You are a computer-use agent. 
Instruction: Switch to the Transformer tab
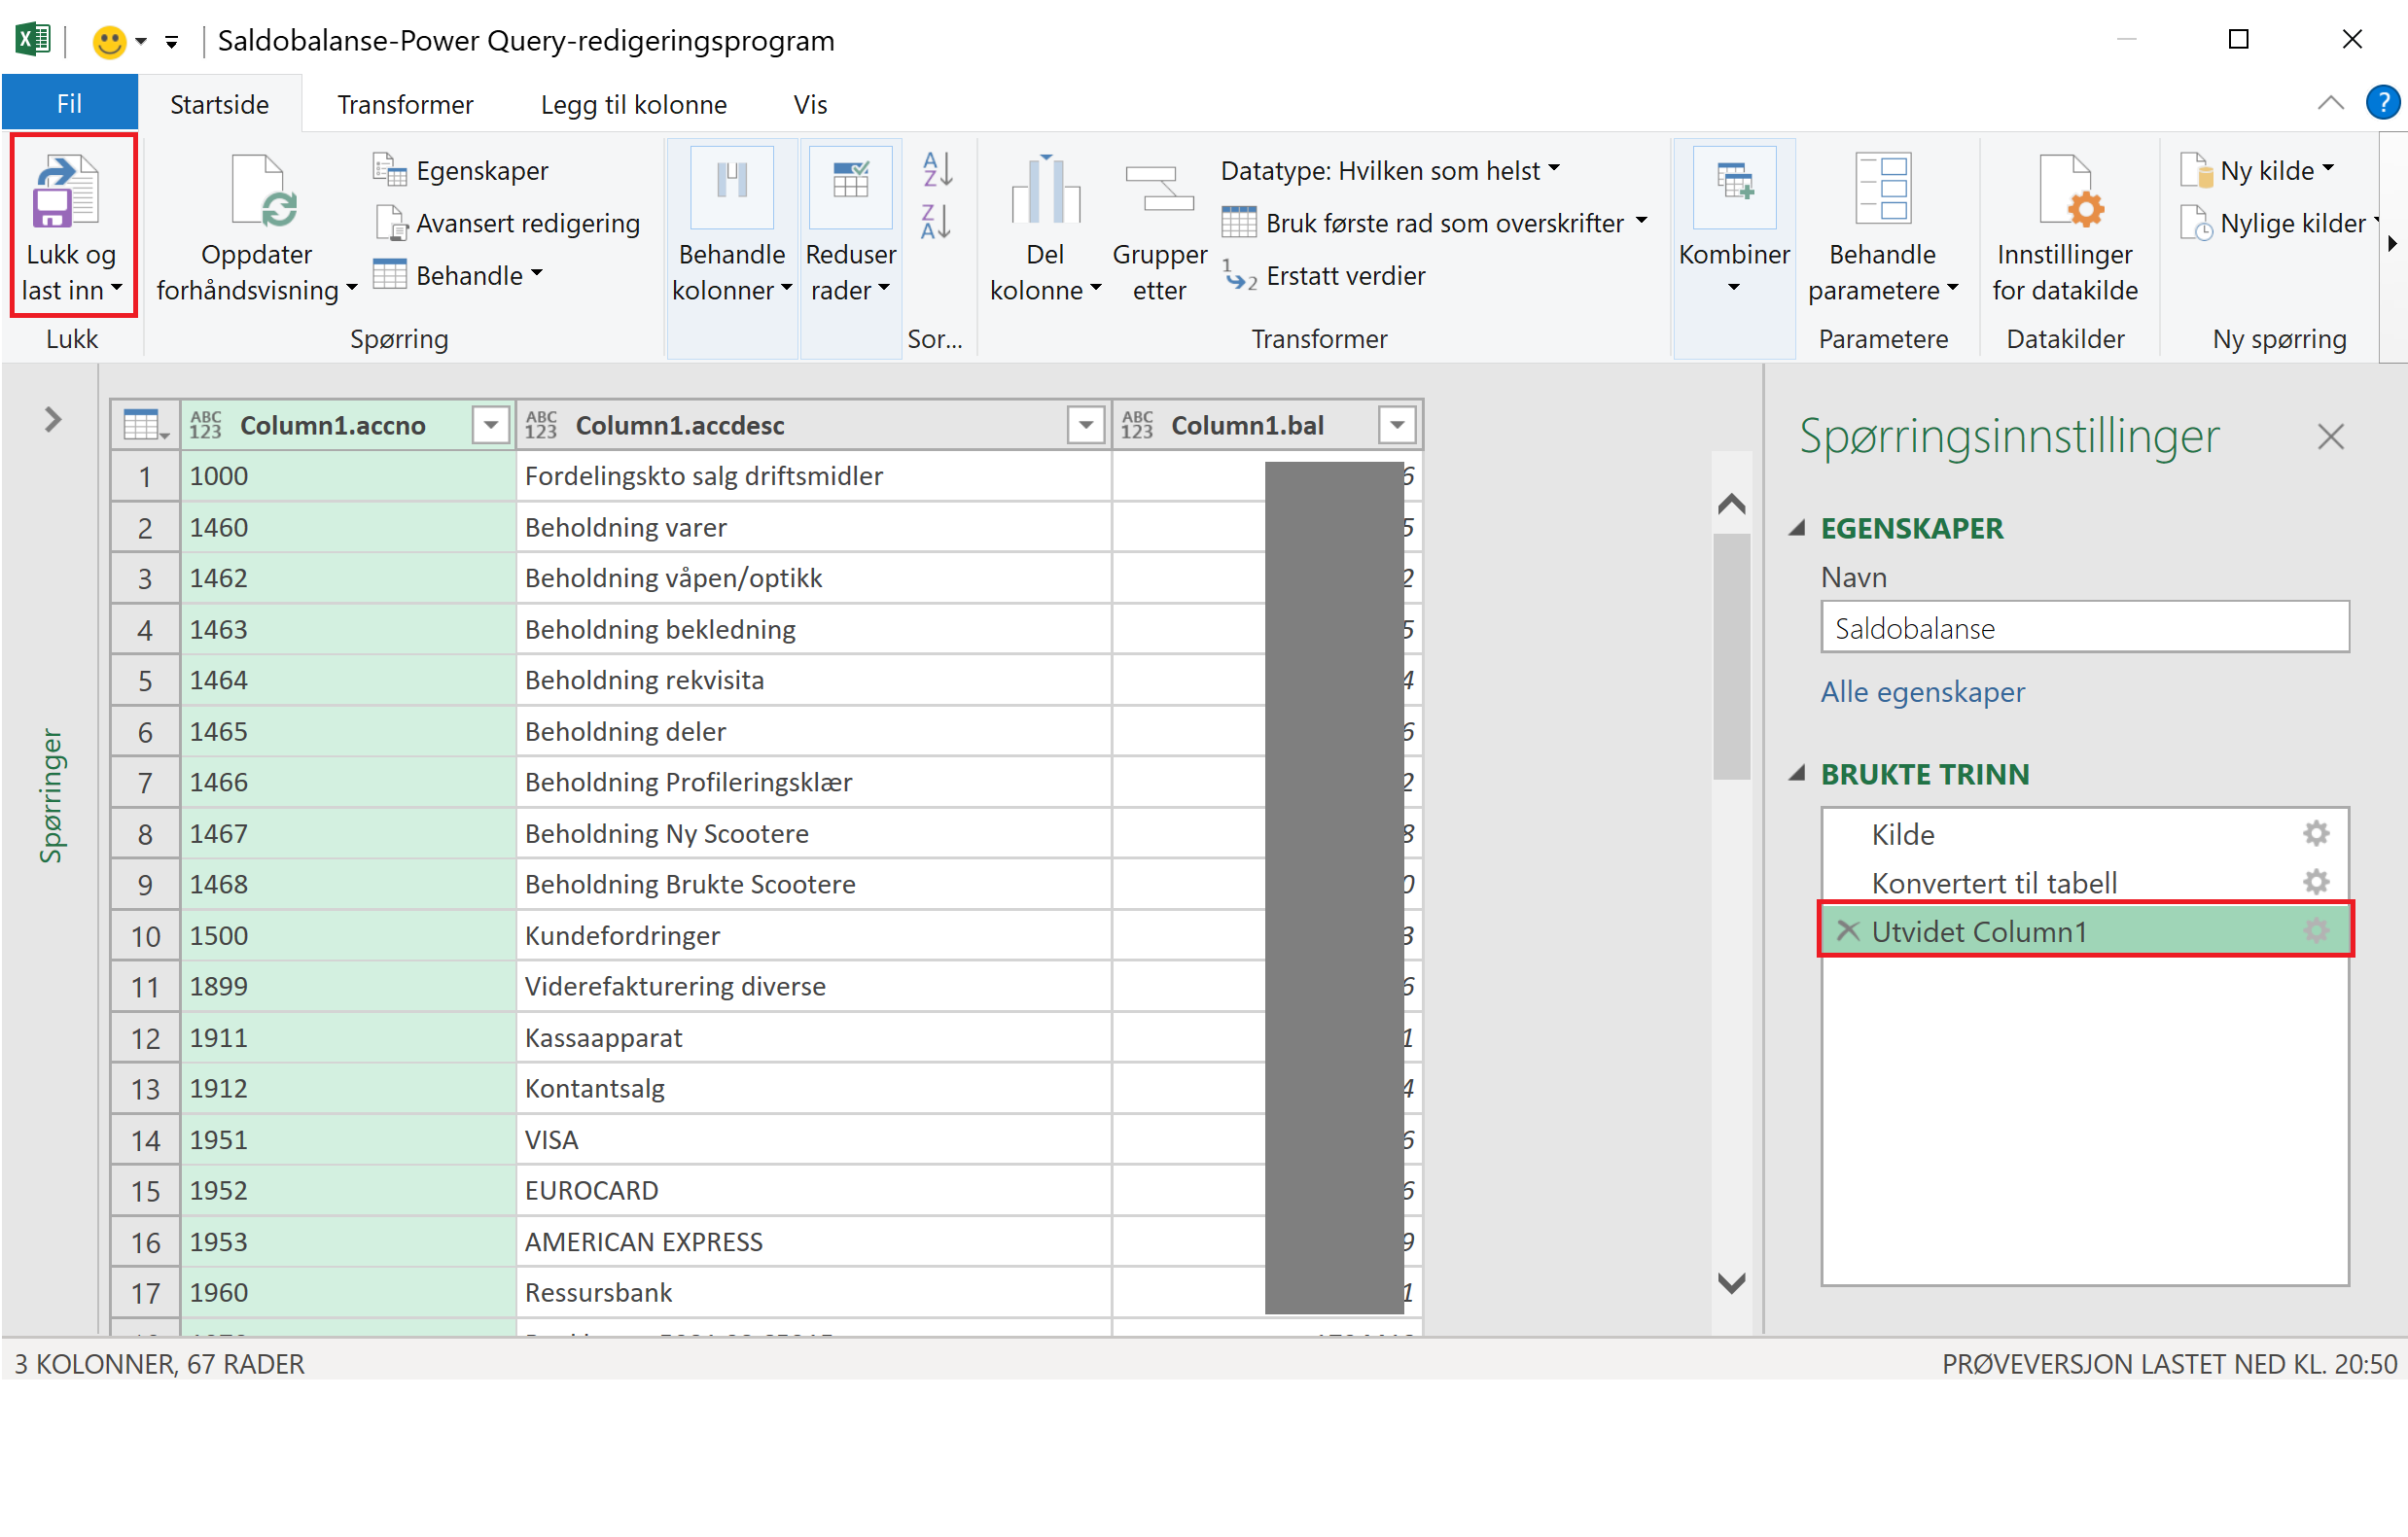tap(405, 105)
